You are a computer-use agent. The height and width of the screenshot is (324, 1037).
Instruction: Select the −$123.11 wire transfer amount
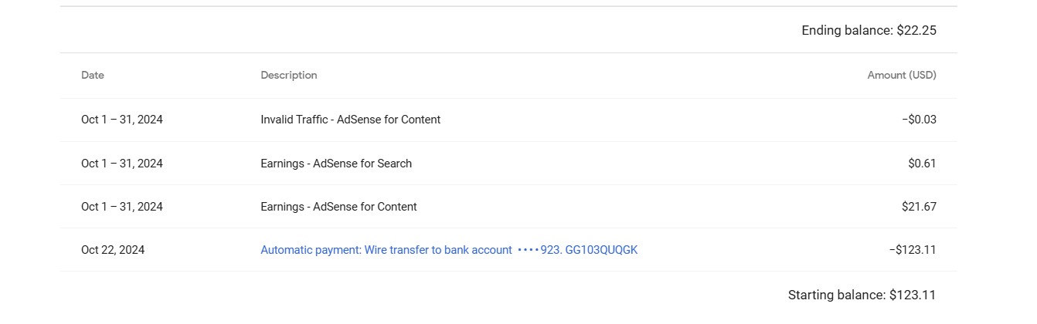913,250
